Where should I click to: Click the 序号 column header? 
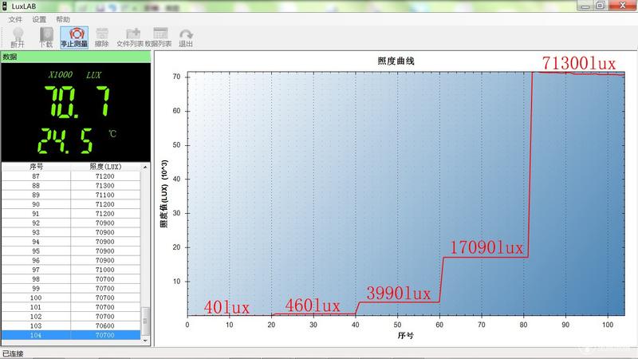tap(36, 167)
